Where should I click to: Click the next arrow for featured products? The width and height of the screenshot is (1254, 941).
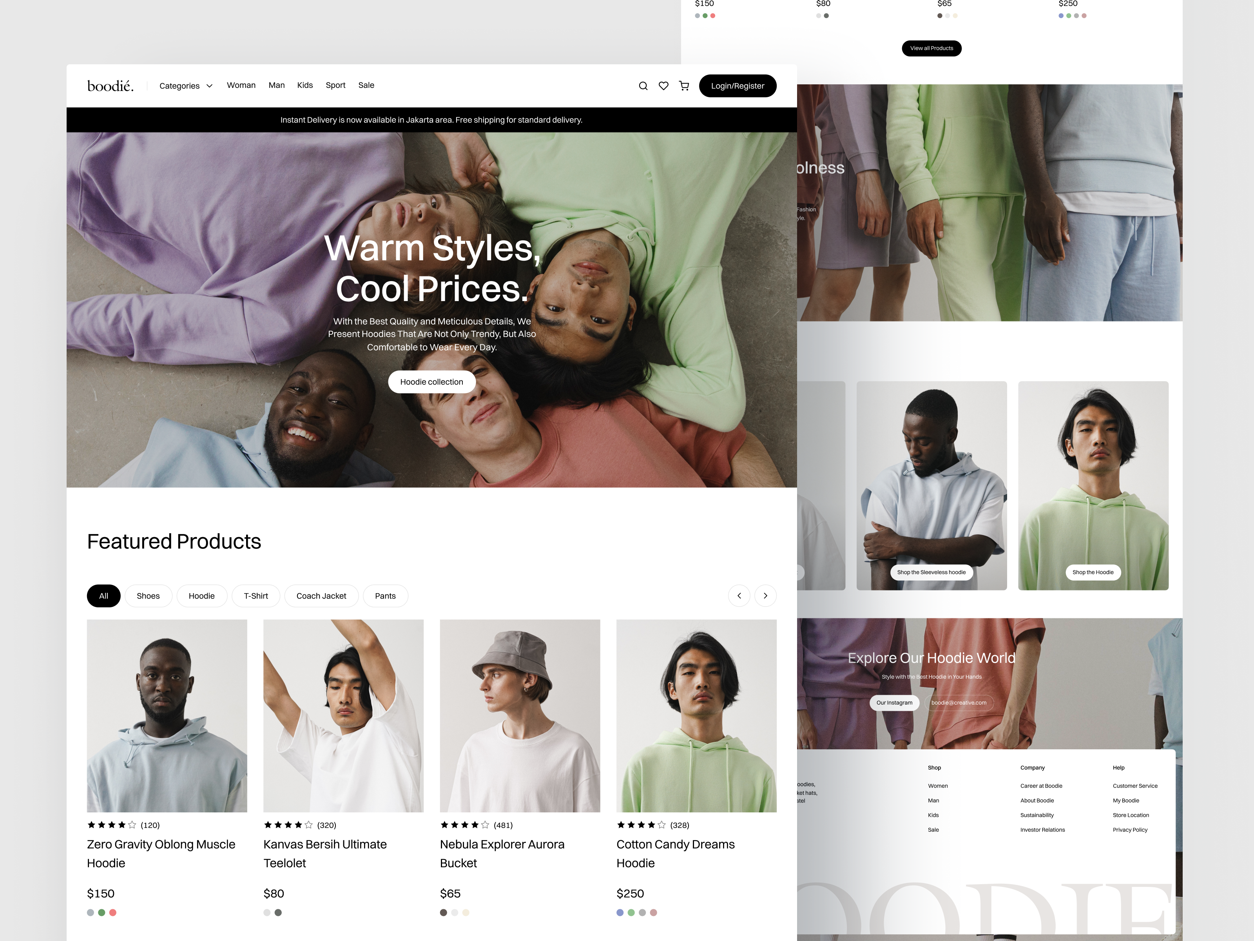point(765,596)
